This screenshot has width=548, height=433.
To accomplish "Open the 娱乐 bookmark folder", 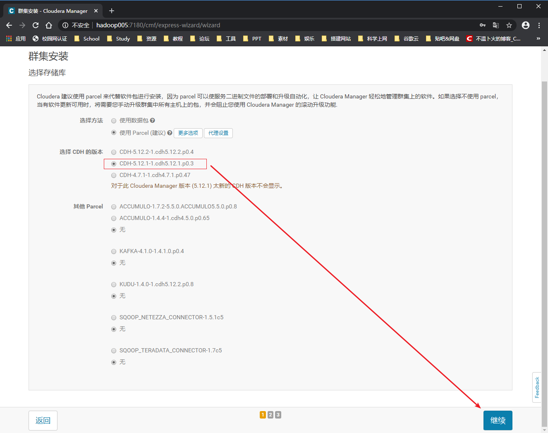I will click(x=305, y=38).
